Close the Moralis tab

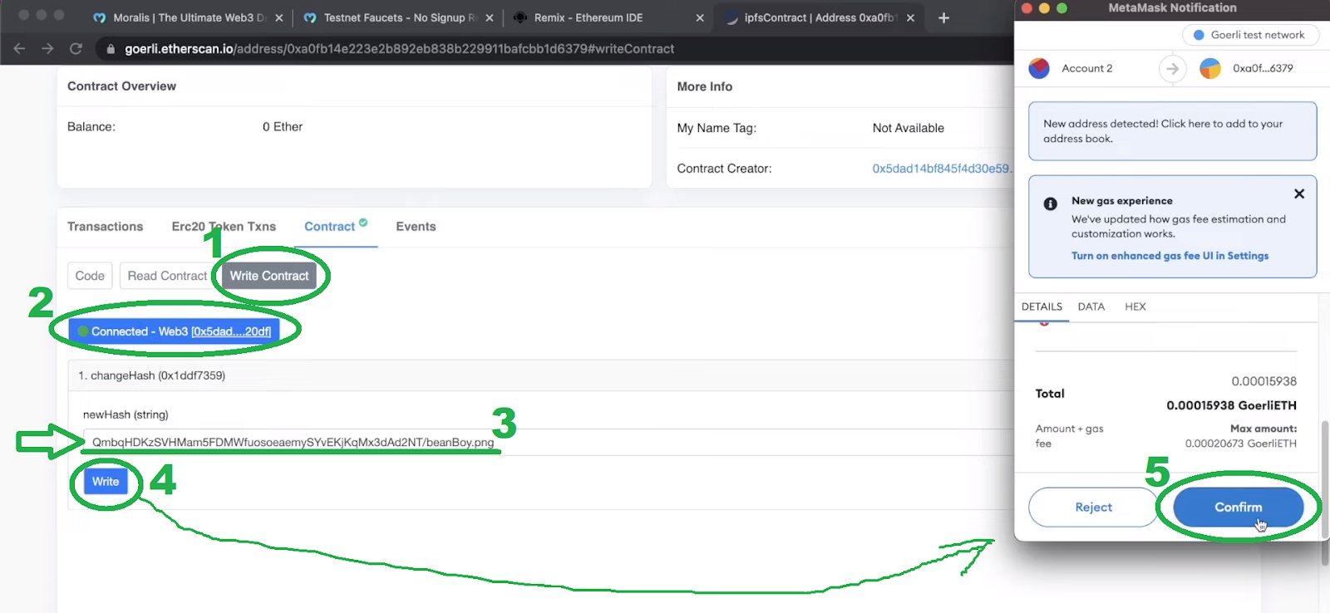pyautogui.click(x=278, y=17)
